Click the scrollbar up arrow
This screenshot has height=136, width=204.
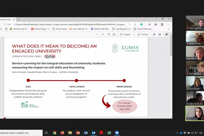(171, 33)
